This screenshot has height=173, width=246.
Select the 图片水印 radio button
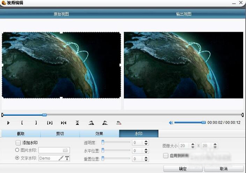point(17,150)
